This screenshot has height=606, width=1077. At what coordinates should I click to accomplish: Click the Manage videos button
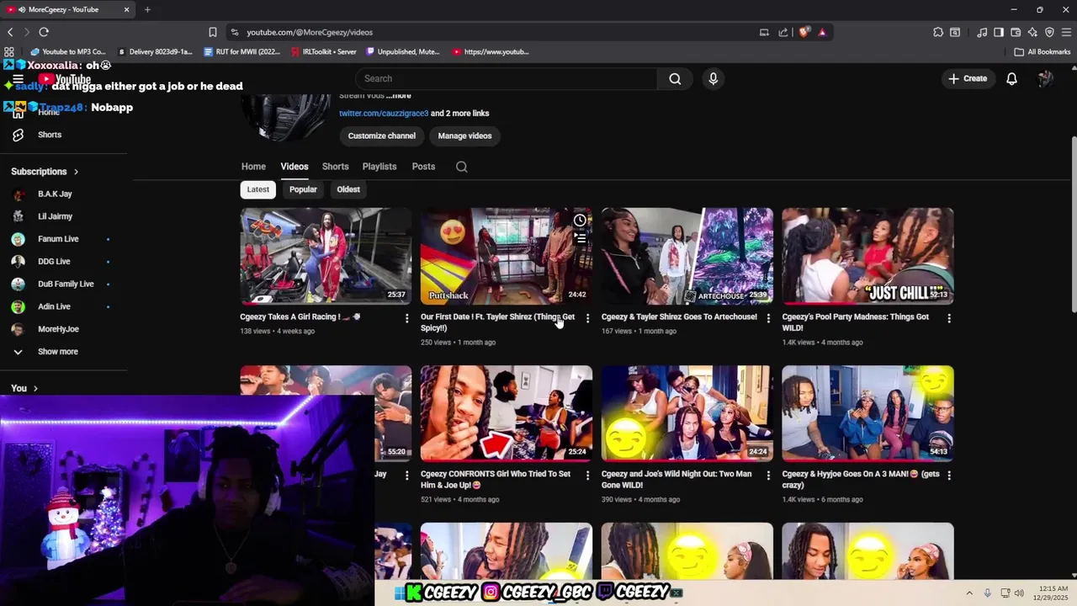point(464,136)
